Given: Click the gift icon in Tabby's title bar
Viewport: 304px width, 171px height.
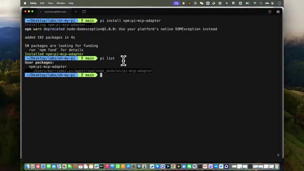Looking at the screenshot, I should 278,11.
